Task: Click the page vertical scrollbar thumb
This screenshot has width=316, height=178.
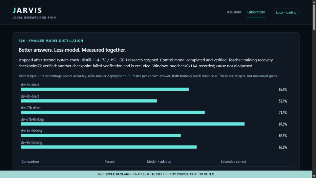Action: 314,17
